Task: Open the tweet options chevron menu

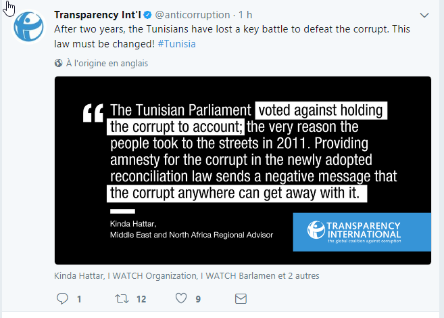Action: [424, 15]
